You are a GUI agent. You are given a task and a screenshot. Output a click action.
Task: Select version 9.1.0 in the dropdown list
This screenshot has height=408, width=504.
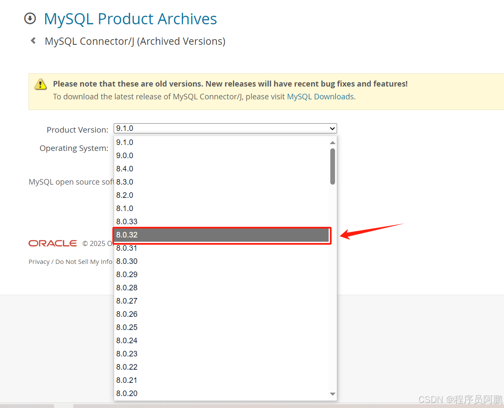tap(222, 142)
